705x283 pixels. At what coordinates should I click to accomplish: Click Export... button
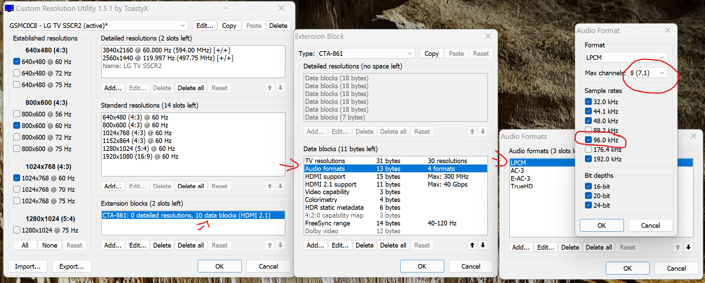pos(72,266)
